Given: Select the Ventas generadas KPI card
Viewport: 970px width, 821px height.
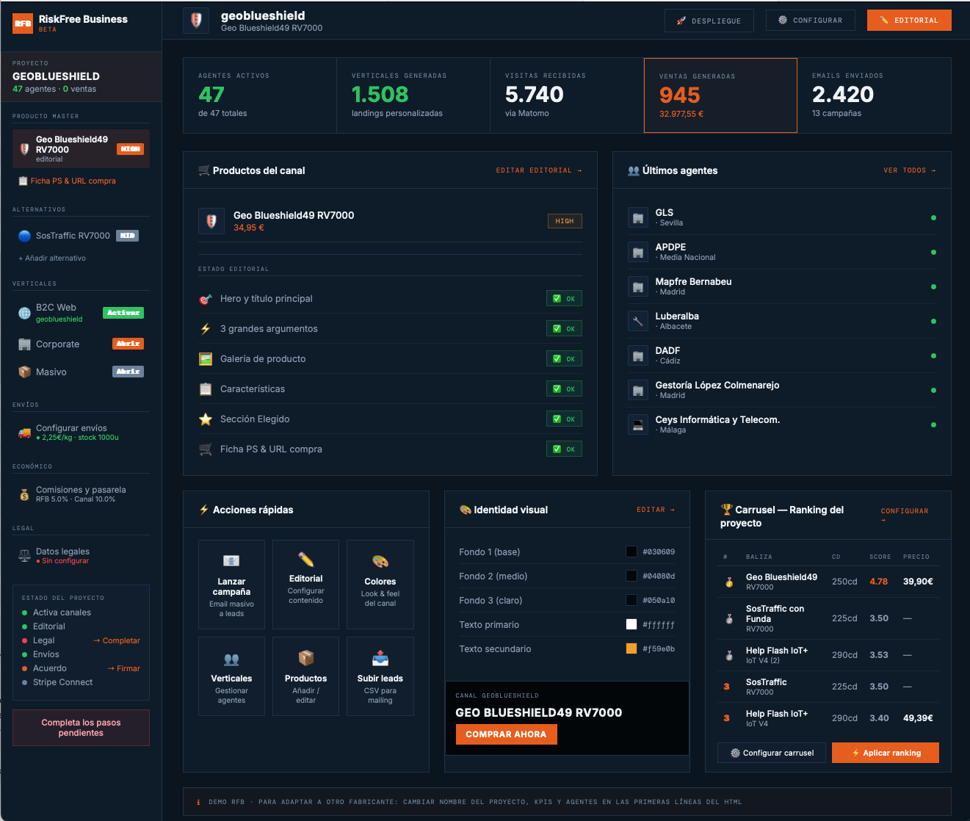Looking at the screenshot, I should [x=720, y=95].
